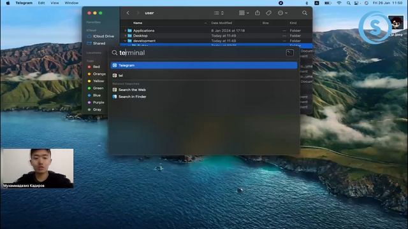Click Finder Share toolbar icon
The image size is (408, 229).
point(258,13)
